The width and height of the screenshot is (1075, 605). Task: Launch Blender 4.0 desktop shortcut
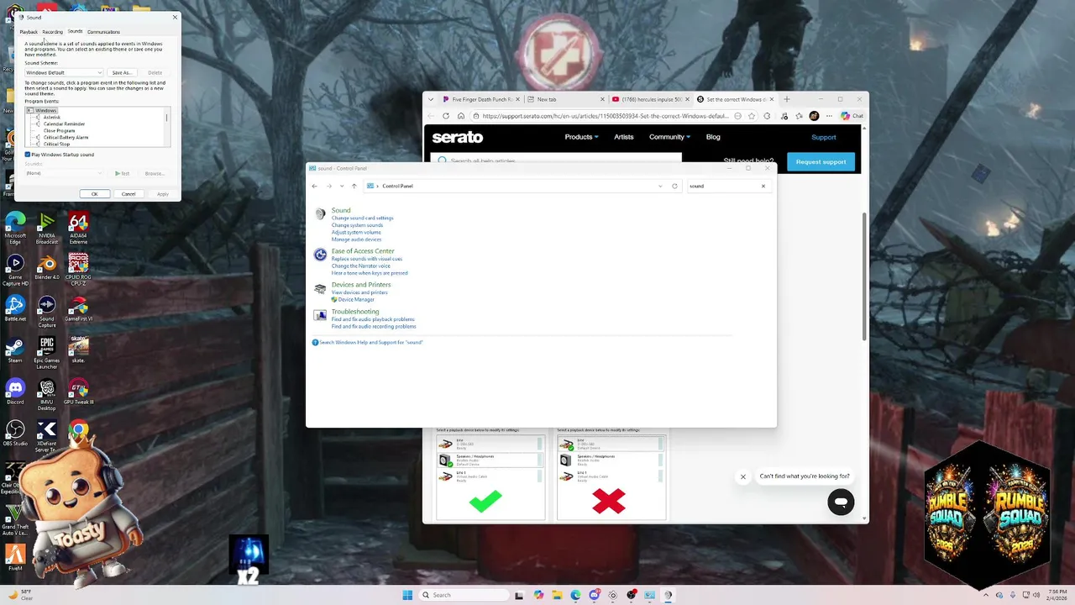47,267
